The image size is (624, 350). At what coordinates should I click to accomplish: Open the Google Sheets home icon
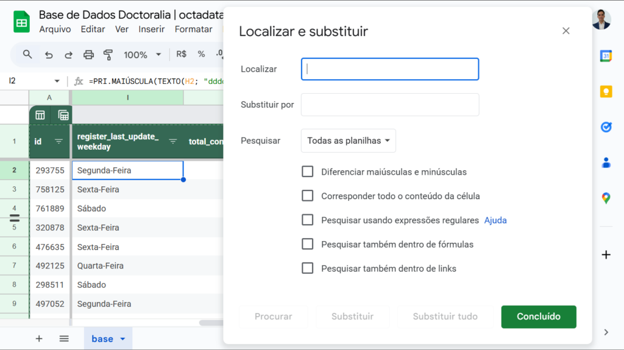[x=21, y=22]
